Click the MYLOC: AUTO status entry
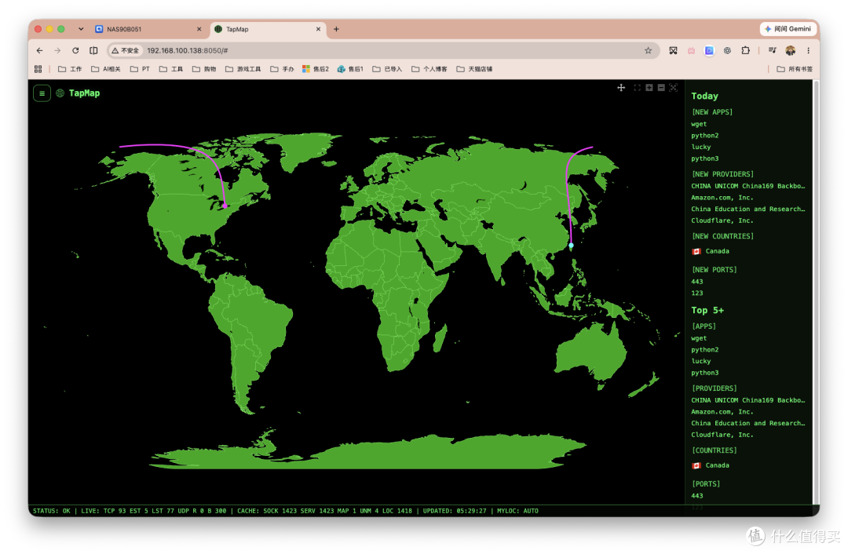 [517, 511]
